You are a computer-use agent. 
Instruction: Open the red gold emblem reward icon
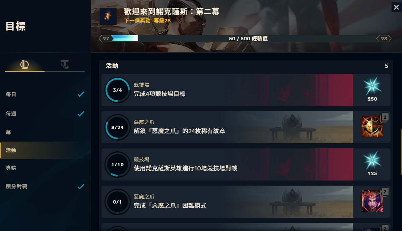pyautogui.click(x=372, y=126)
